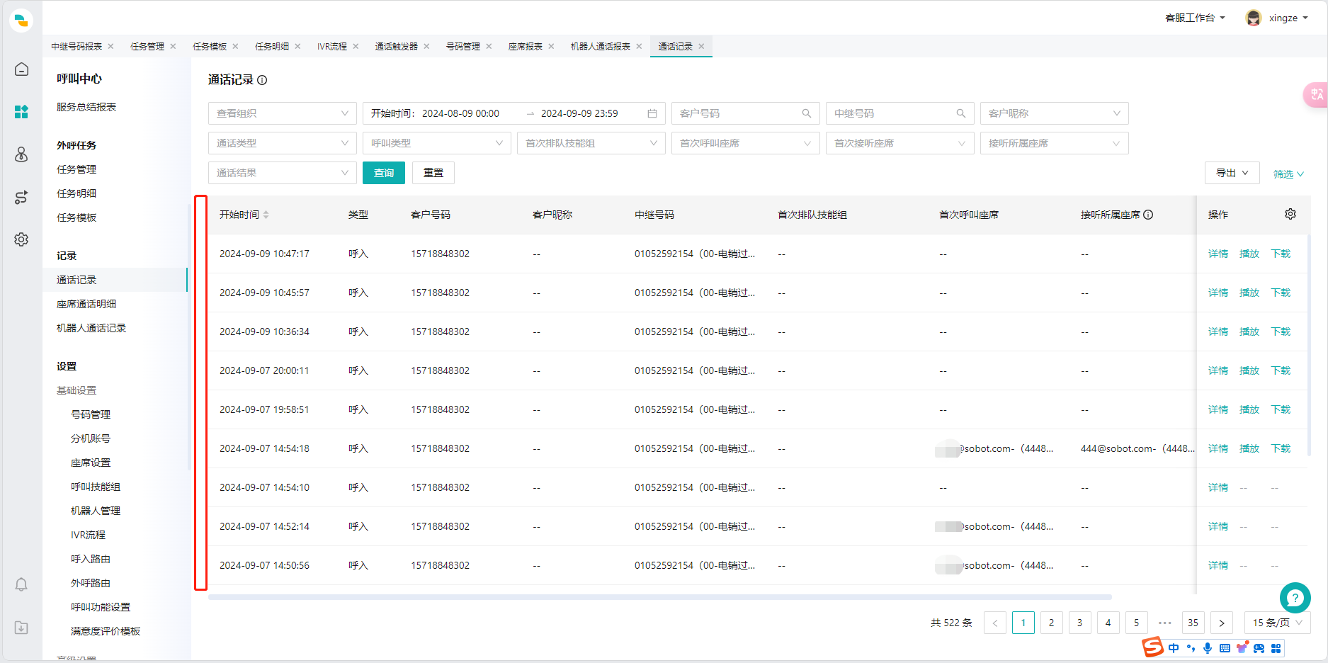Screen dimensions: 1328x663
Task: Sort by 开始时间 column arrows
Action: [x=266, y=215]
